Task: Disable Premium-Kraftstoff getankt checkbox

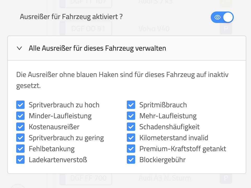Action: coord(131,149)
